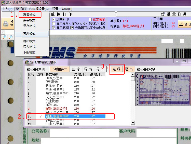The width and height of the screenshot is (191, 144).
Task: Select red row 邮政_EMS[经济]
Action: click(66, 109)
